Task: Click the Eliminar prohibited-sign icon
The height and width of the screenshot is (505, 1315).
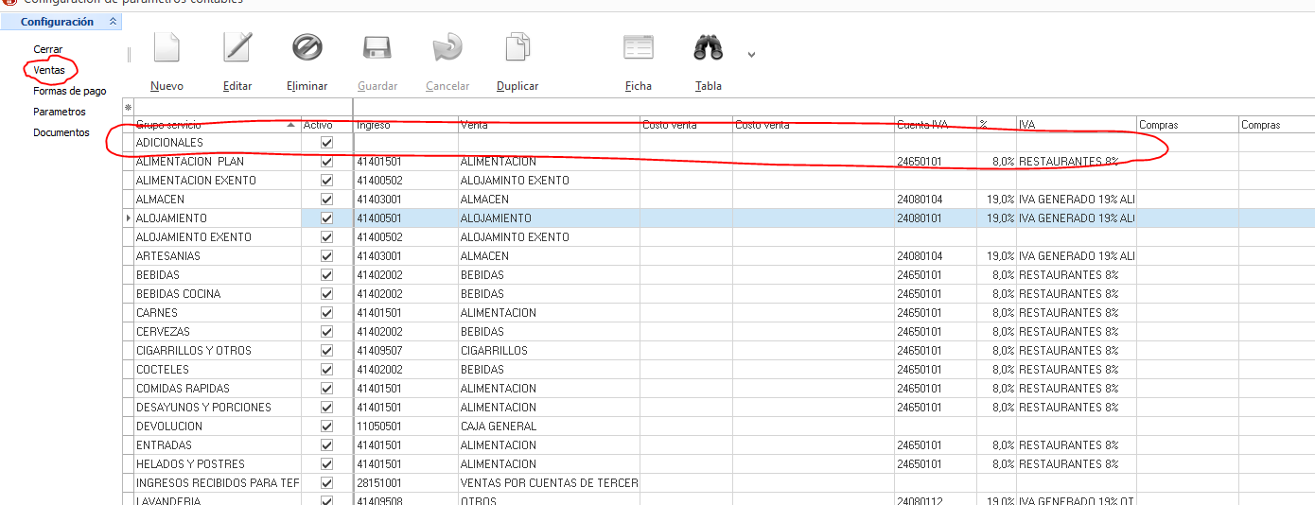Action: (307, 47)
